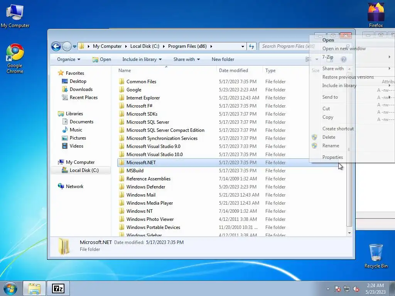Select the Google folder icon

pos(122,89)
